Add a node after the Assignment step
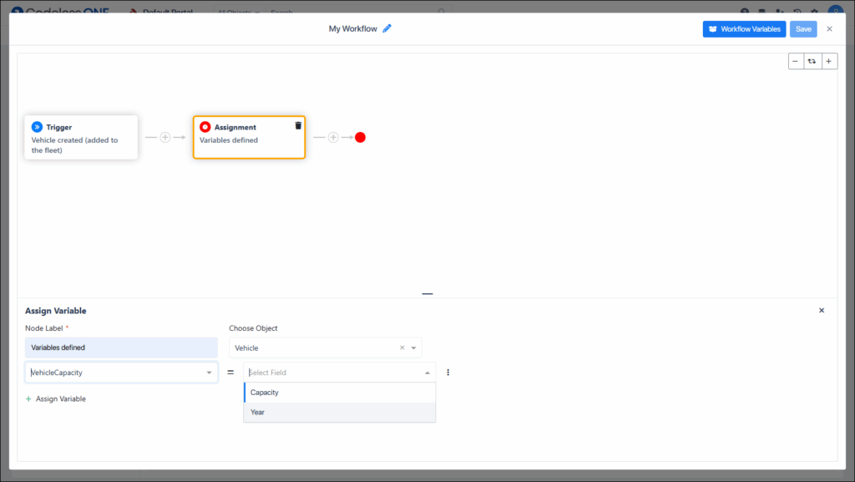 [x=333, y=137]
